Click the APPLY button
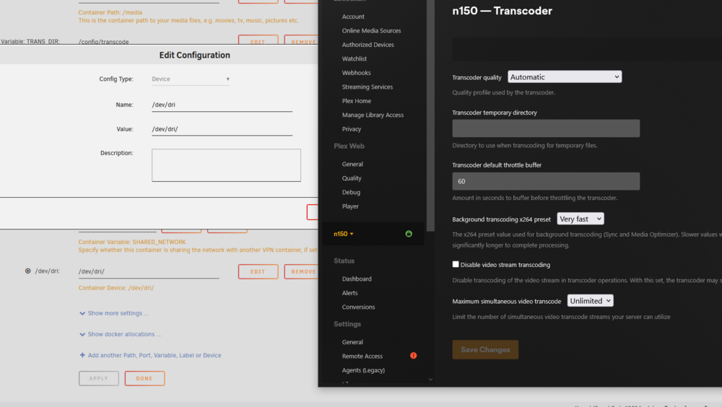722x407 pixels. [98, 378]
